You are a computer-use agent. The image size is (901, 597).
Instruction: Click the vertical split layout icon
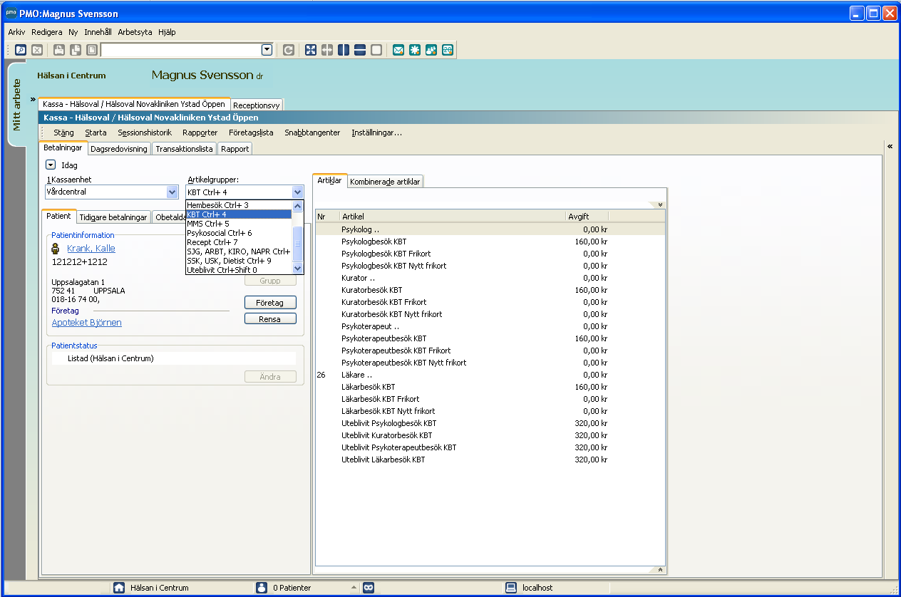pyautogui.click(x=344, y=50)
